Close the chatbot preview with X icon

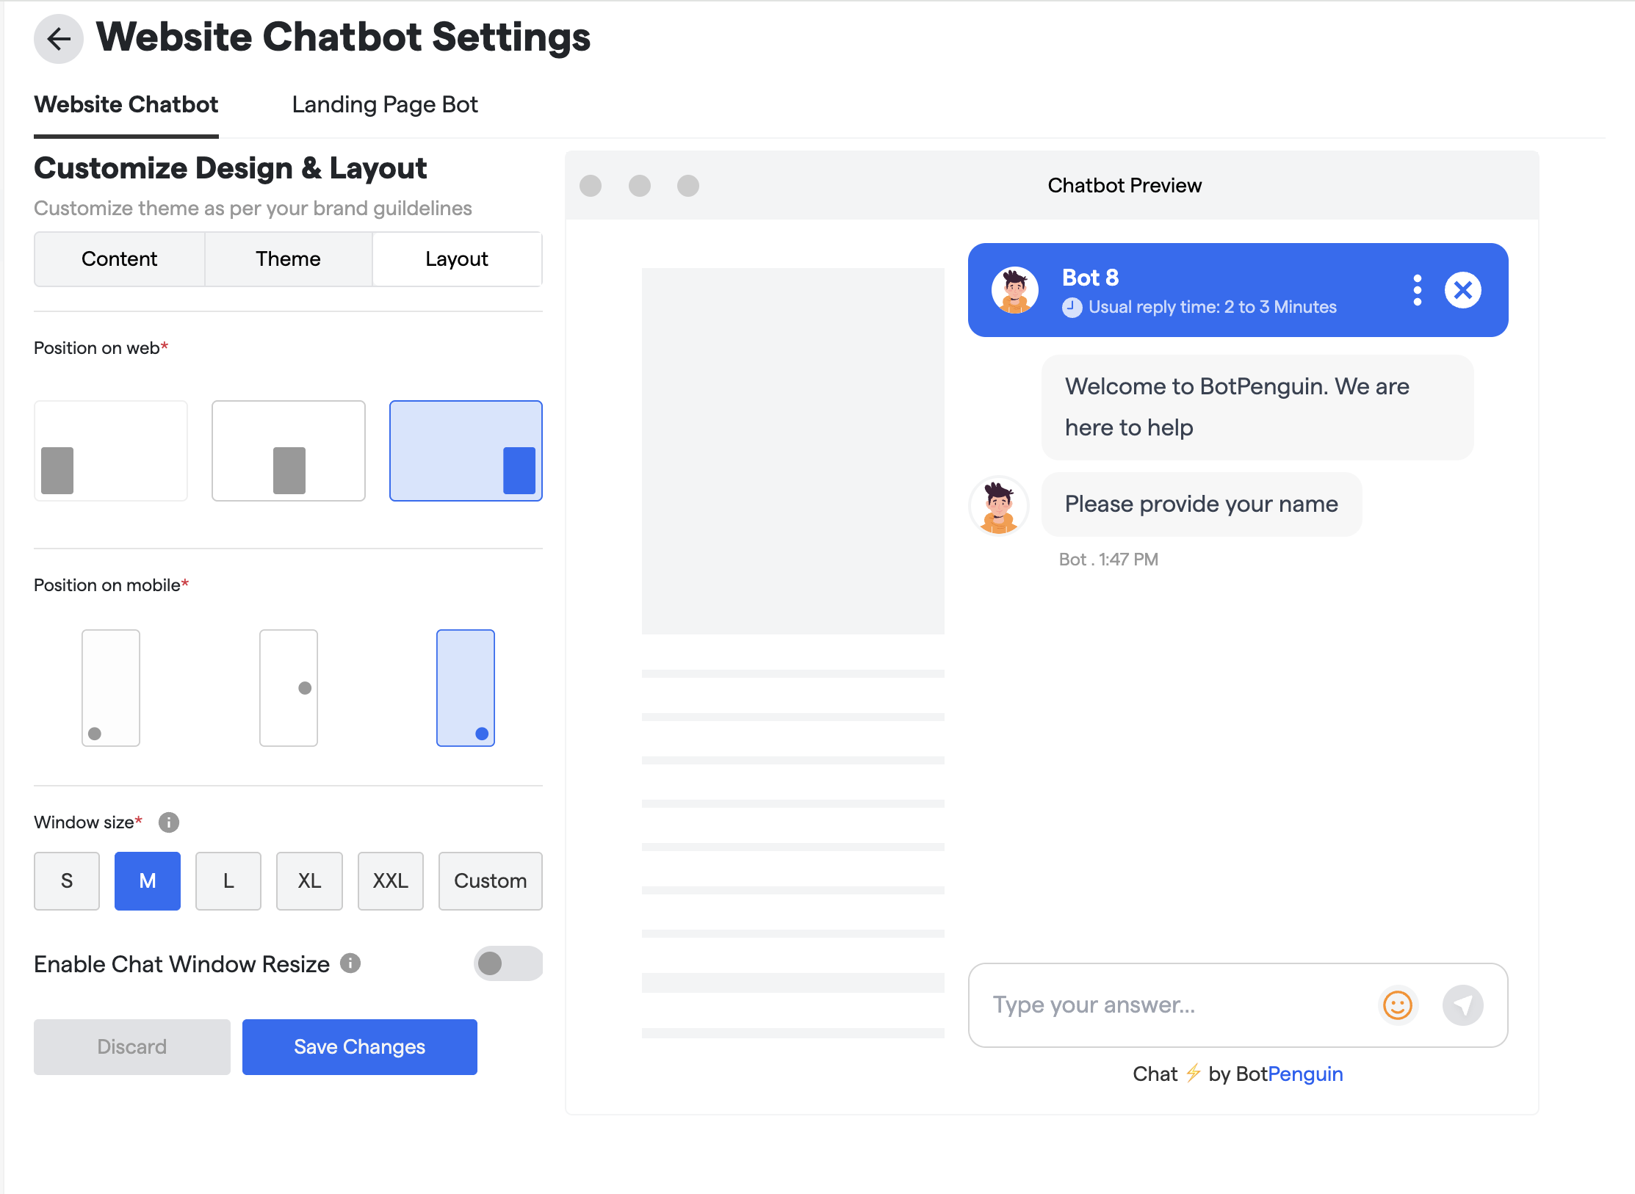tap(1462, 291)
